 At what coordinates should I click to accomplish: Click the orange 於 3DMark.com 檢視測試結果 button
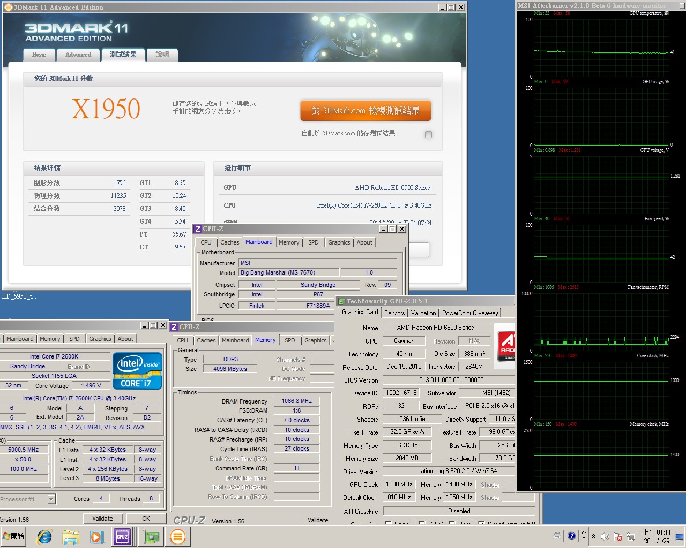(x=366, y=111)
